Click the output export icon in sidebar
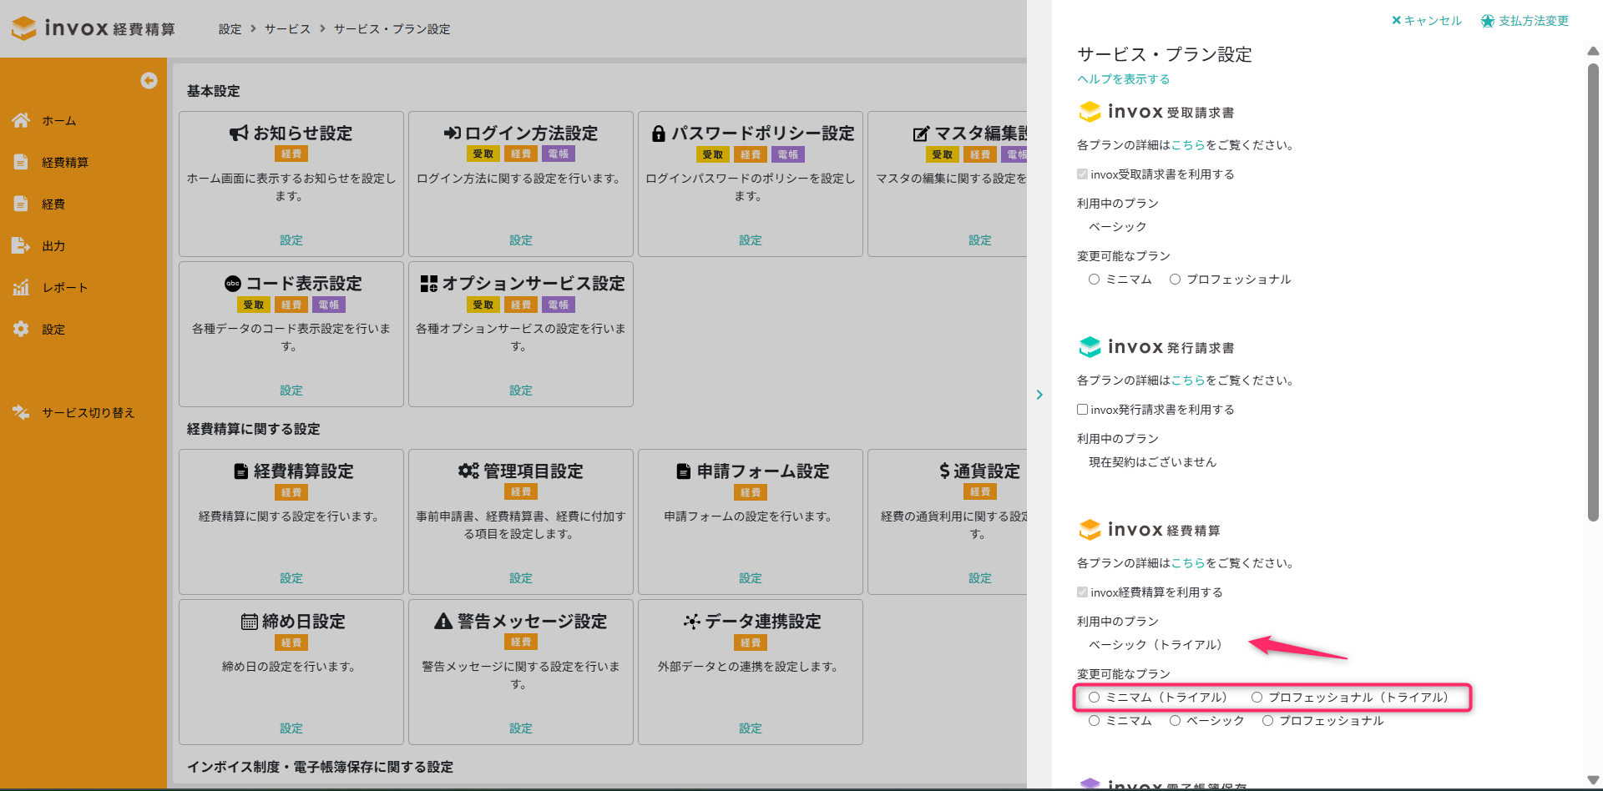 coord(21,245)
